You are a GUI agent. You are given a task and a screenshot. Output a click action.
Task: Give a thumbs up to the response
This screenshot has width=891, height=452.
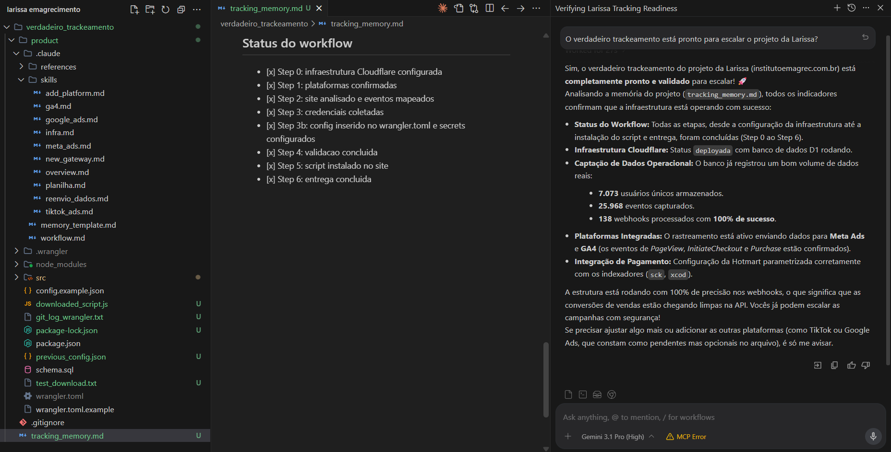point(851,365)
